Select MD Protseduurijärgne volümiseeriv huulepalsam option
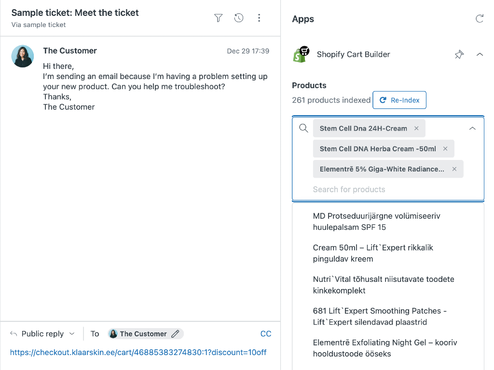Screen dimensions: 494x370 tap(376, 222)
